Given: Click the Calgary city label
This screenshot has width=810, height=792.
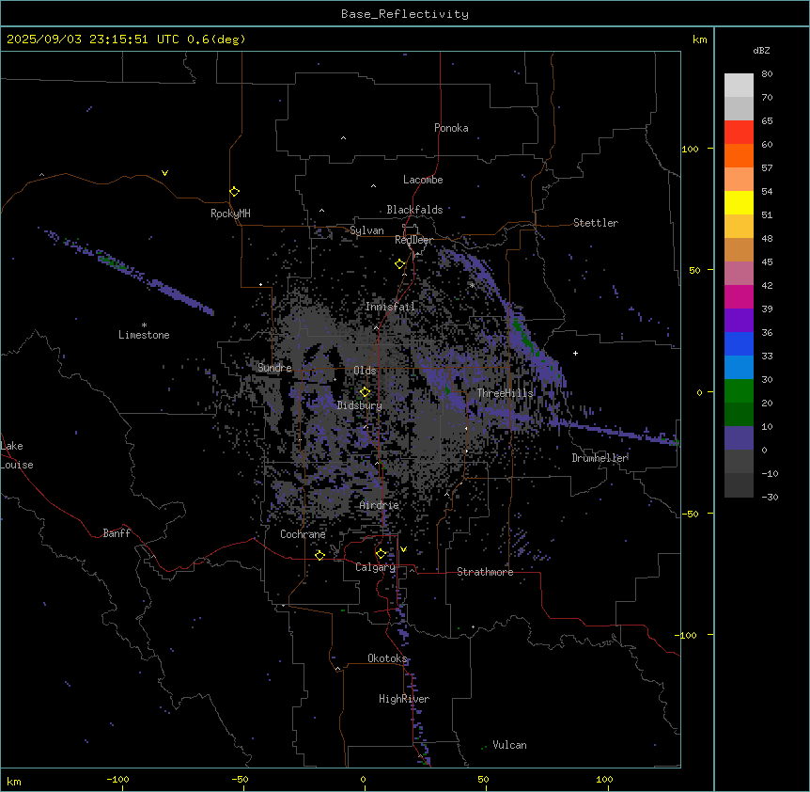Looking at the screenshot, I should pos(375,567).
